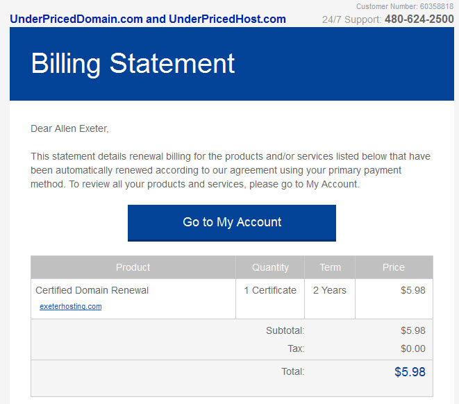Screen dimensions: 459x404
Task: Click the $5.98 price in product row
Action: click(412, 290)
